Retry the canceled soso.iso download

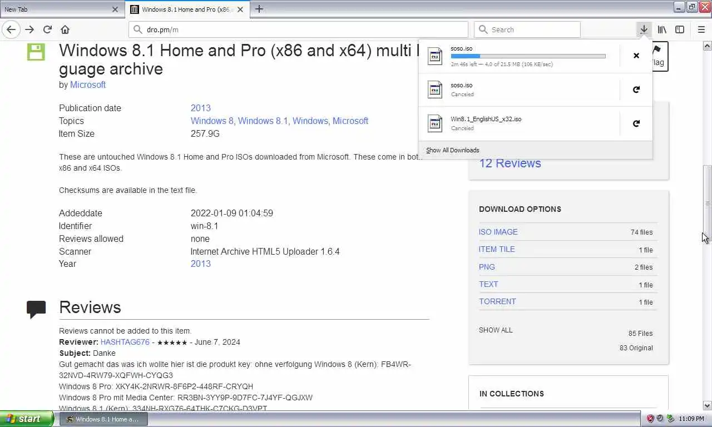coord(636,90)
